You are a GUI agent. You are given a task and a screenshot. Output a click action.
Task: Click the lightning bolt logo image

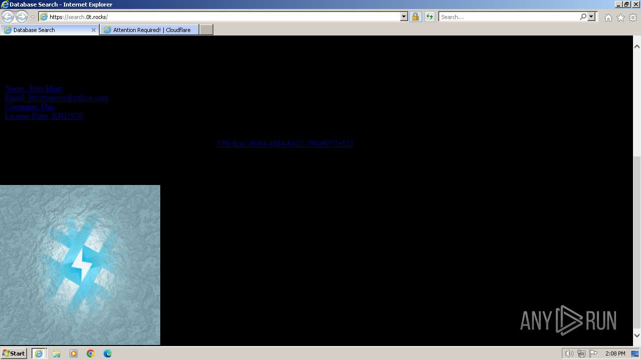[80, 265]
